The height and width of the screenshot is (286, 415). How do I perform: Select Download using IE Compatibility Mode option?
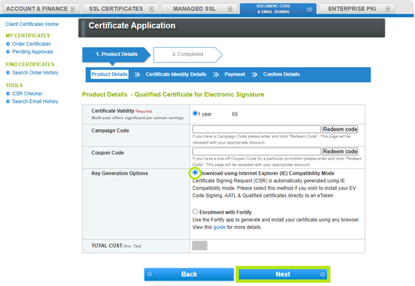point(195,173)
